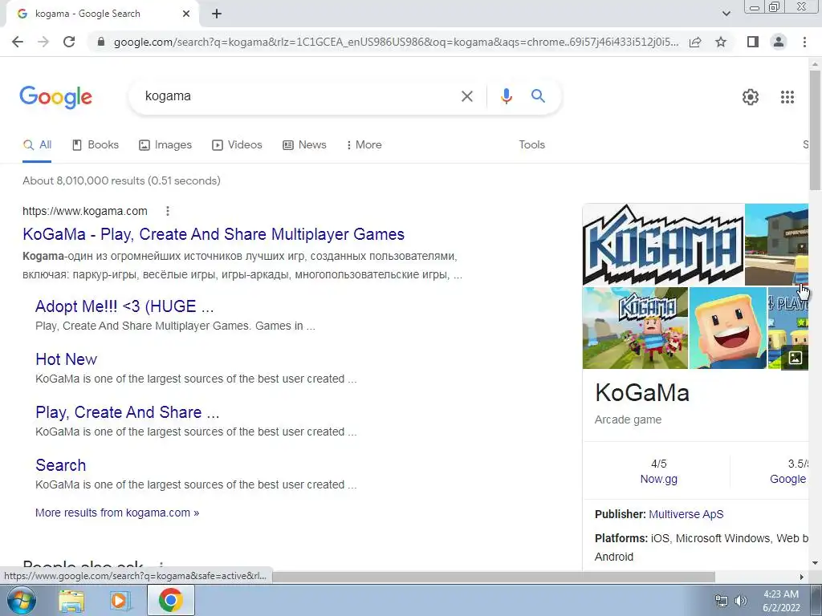This screenshot has width=822, height=616.
Task: Click the scroll down arrow
Action: click(815, 564)
